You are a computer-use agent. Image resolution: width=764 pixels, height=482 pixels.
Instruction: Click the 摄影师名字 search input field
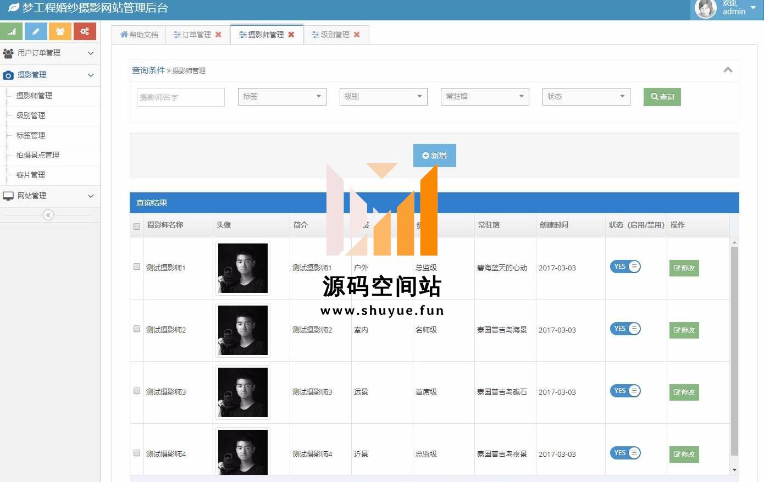click(180, 97)
